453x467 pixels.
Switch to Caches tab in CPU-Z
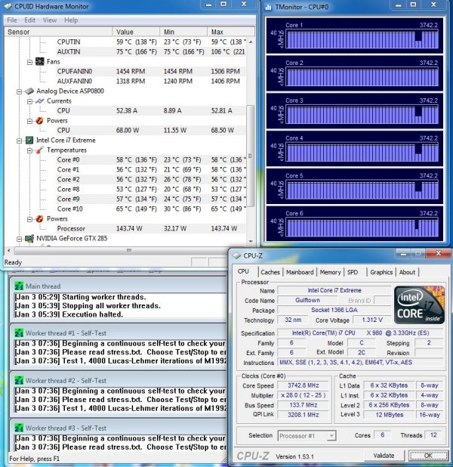(270, 272)
